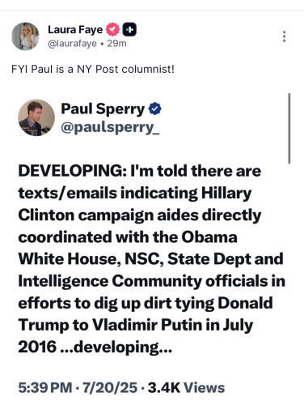The image size is (304, 405).
Task: Click the dark plus badge beside Laura Faye
Action: [x=129, y=29]
